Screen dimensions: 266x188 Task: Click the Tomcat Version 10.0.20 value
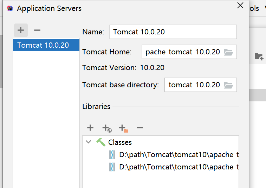(152, 68)
